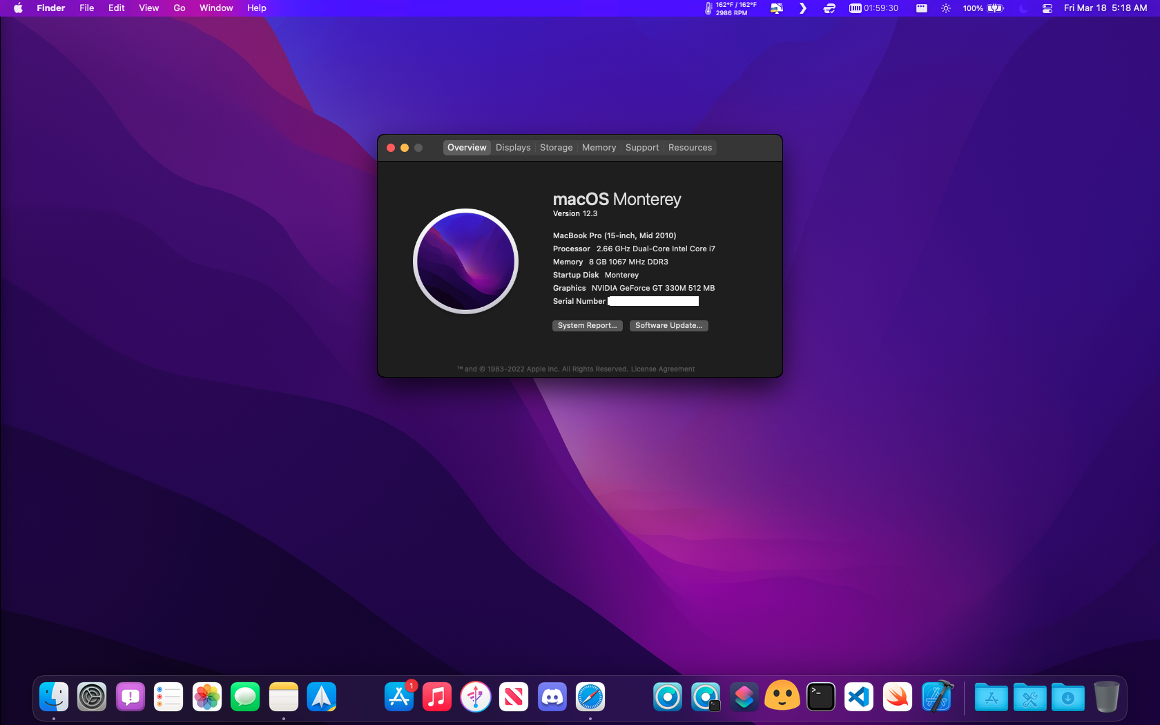Viewport: 1160px width, 725px height.
Task: Click the temperature and fan RPM monitor
Action: (731, 8)
